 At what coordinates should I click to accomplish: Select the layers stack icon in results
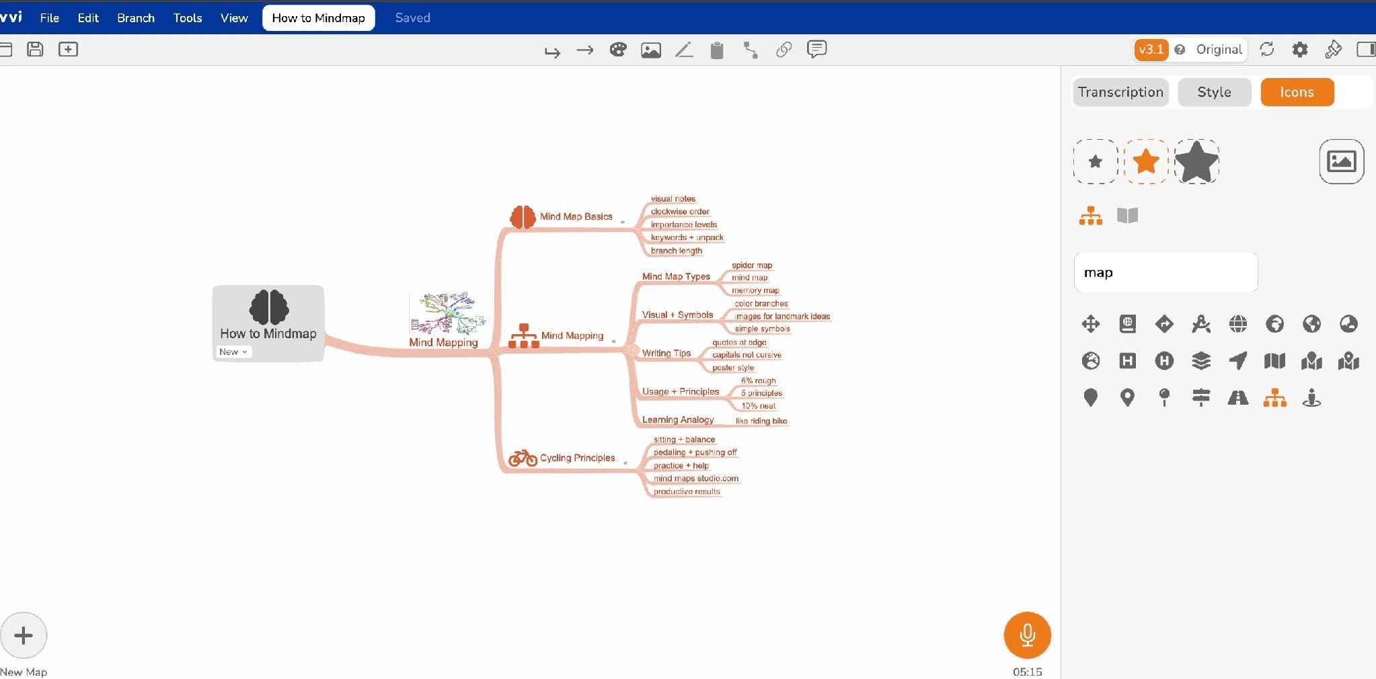pos(1201,361)
